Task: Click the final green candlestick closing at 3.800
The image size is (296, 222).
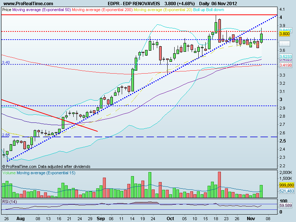Action: pos(262,38)
